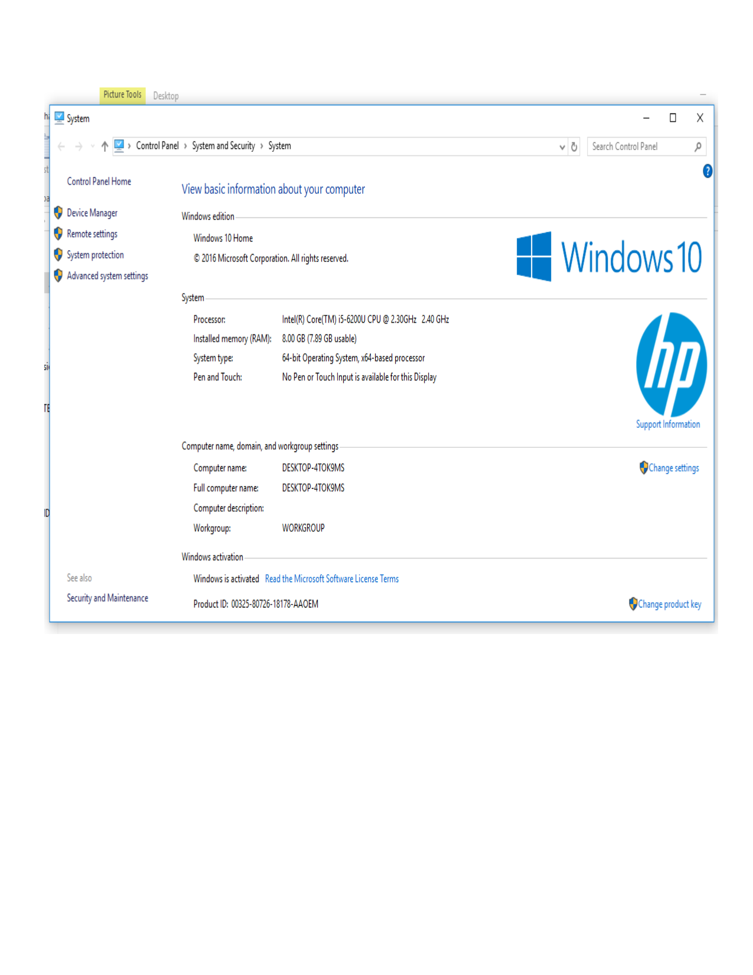753x975 pixels.
Task: Click the shield icon beside Change product key
Action: coord(633,604)
